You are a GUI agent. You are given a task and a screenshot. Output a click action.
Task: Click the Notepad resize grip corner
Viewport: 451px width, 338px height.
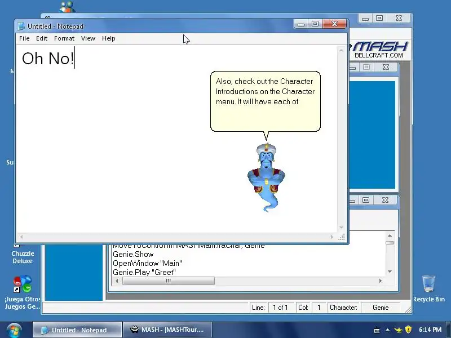point(342,237)
